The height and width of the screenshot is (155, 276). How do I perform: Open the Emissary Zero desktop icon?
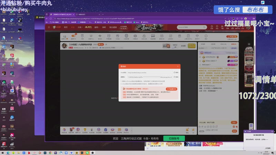coord(12,146)
